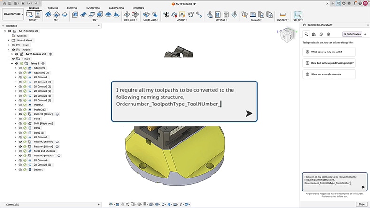Toggle the radio button beside Setup 1
The height and width of the screenshot is (208, 370).
pos(43,63)
